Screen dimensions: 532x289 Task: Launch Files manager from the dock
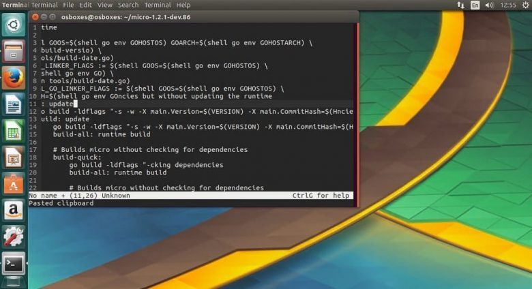click(x=14, y=52)
